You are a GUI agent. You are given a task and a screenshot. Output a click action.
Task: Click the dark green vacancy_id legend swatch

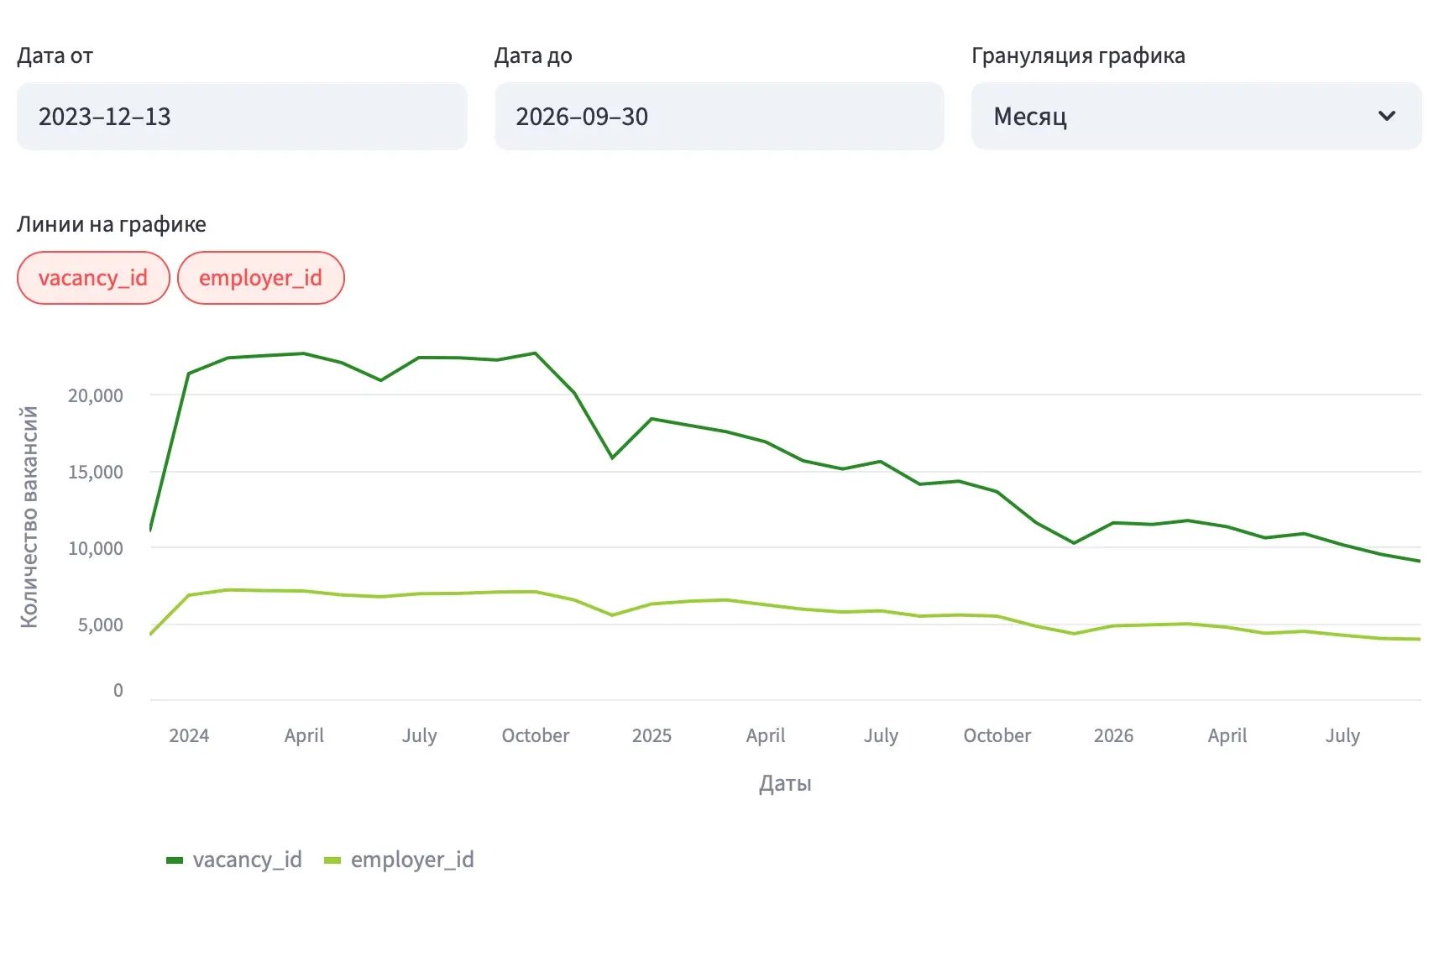[x=175, y=860]
